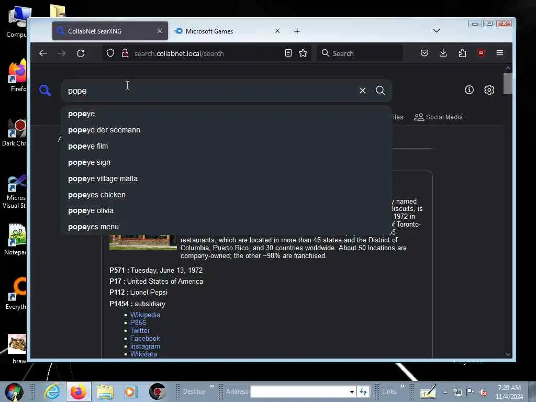The width and height of the screenshot is (536, 402).
Task: Click the 'P112 : Lionel Pepsi' line
Action: tap(138, 292)
